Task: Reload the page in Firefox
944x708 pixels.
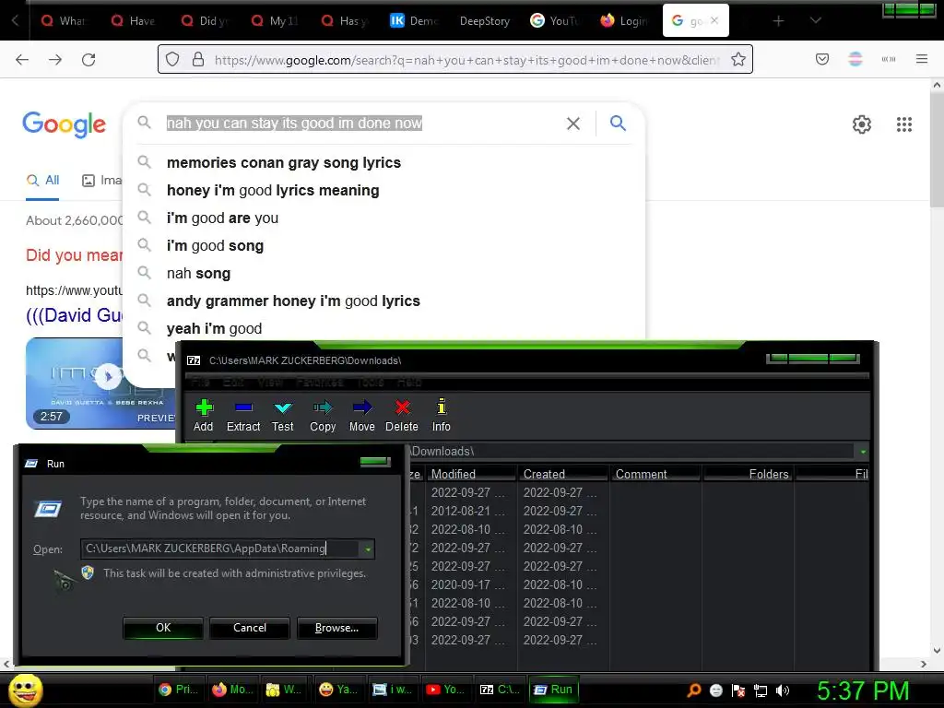Action: [x=88, y=60]
